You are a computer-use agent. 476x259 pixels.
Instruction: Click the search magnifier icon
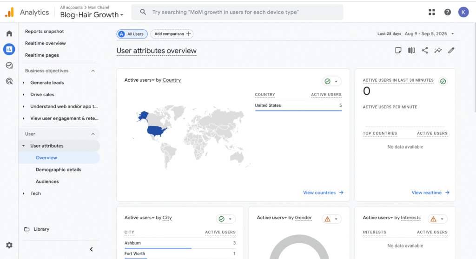click(143, 12)
